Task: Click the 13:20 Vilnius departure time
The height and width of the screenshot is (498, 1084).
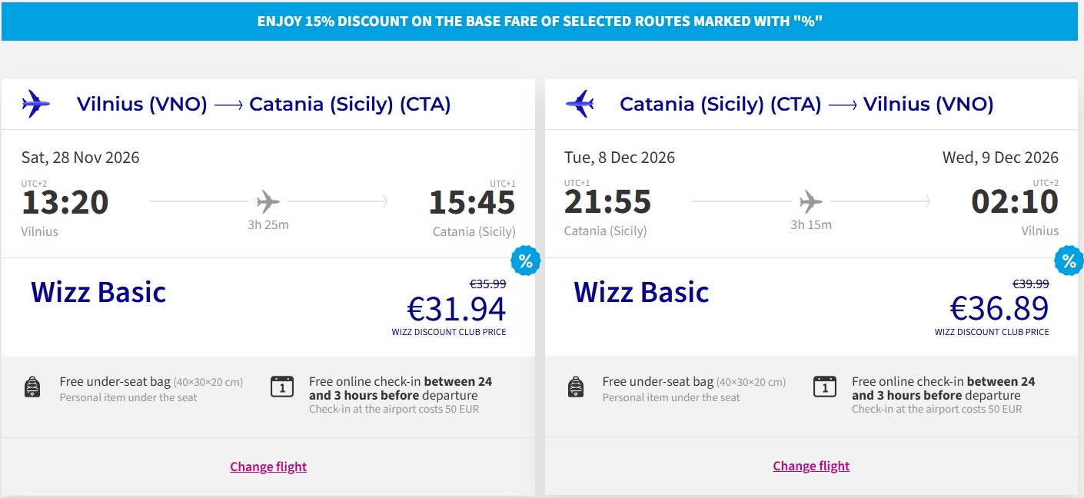Action: (65, 202)
